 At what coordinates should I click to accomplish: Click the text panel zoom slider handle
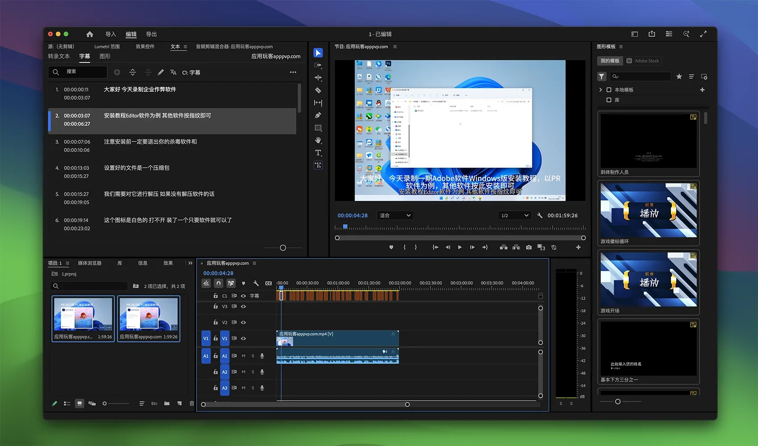[x=283, y=248]
